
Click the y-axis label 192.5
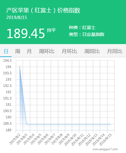(x=7, y=86)
